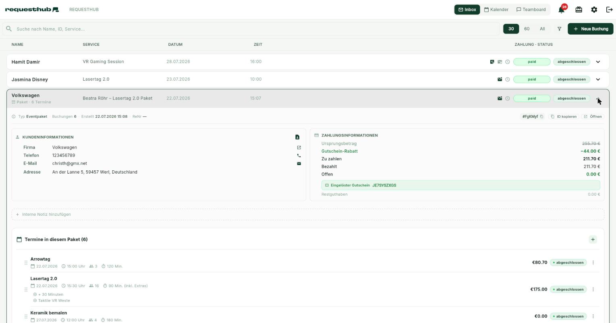Grab the Arrowtag drag handle
Viewport: 616px width, 323px height.
click(26, 263)
